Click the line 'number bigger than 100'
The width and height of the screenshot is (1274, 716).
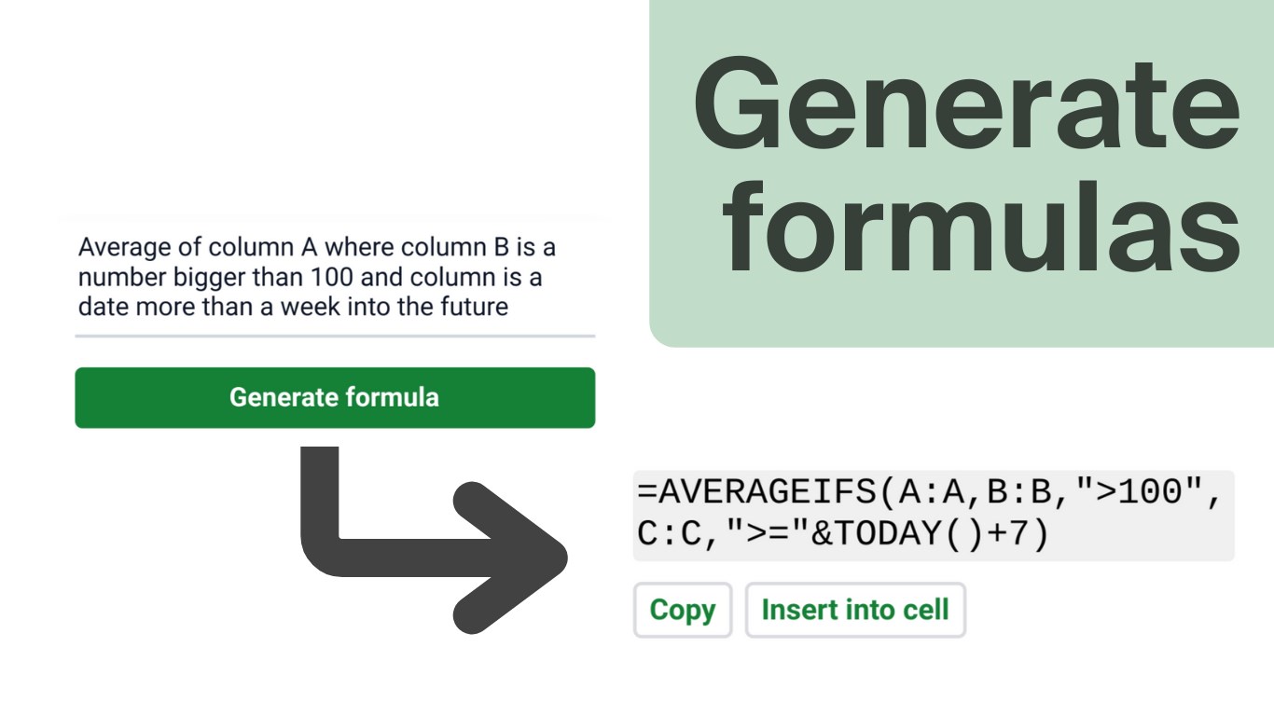click(x=310, y=278)
